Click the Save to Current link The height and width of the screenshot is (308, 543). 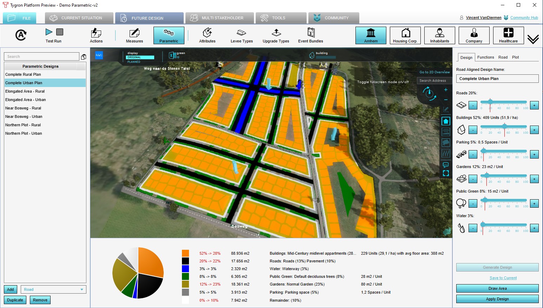coord(503,278)
